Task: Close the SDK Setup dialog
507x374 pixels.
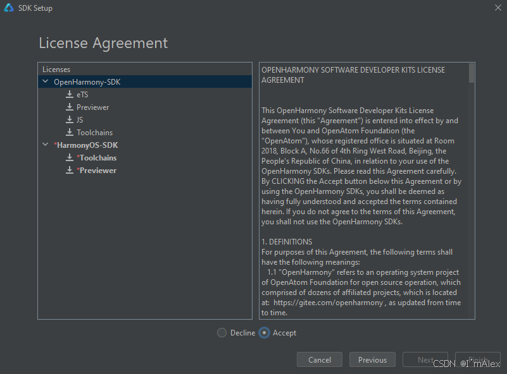Action: click(498, 8)
